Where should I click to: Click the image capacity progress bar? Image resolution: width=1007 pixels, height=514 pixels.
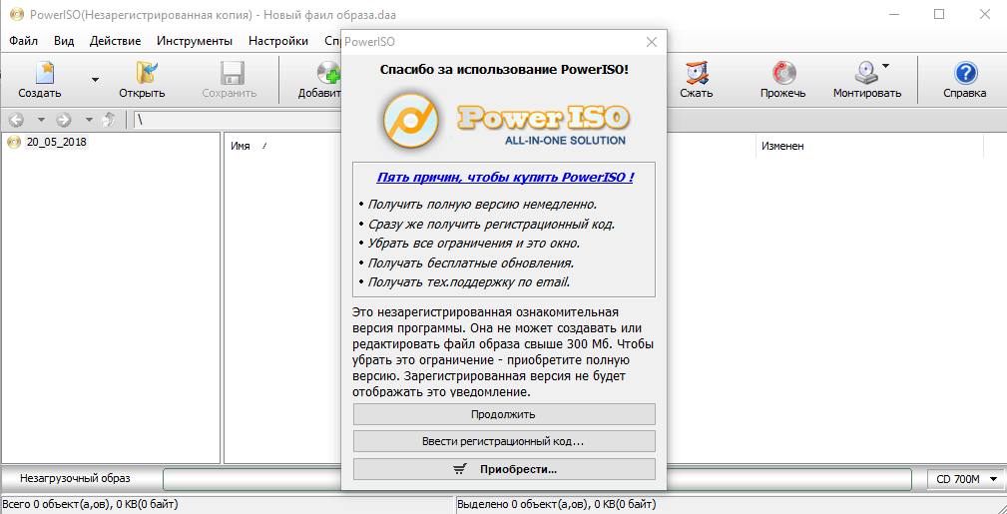coord(537,479)
